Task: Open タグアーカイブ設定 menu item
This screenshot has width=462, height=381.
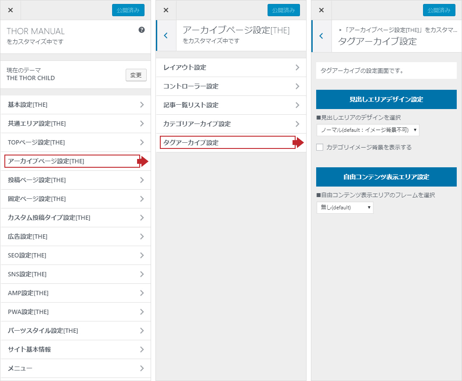Action: (x=227, y=143)
